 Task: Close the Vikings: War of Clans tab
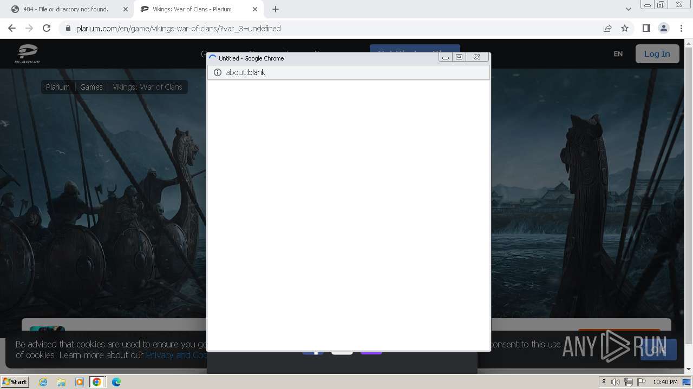click(x=256, y=9)
